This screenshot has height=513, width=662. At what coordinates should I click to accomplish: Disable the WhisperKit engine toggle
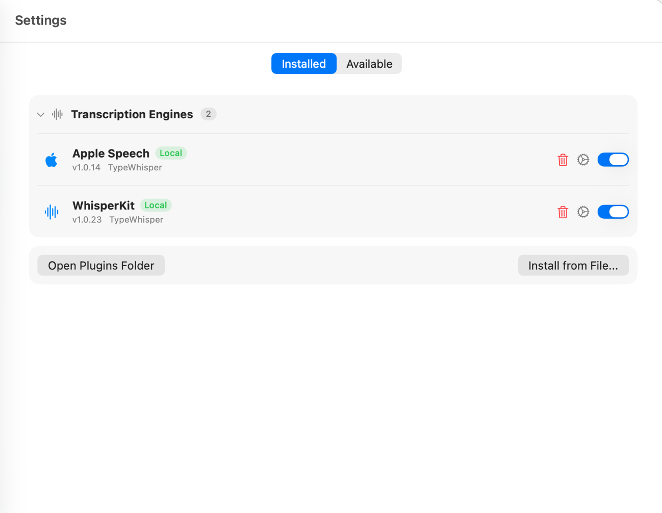(613, 212)
